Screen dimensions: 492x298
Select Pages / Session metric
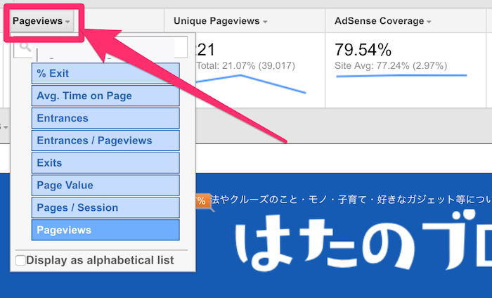[x=105, y=207]
